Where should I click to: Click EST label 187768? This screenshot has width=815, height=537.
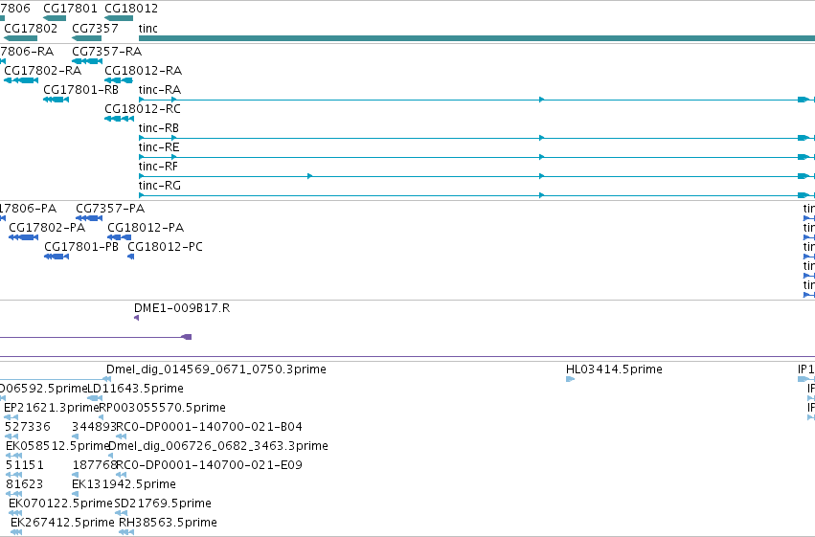pyautogui.click(x=95, y=466)
